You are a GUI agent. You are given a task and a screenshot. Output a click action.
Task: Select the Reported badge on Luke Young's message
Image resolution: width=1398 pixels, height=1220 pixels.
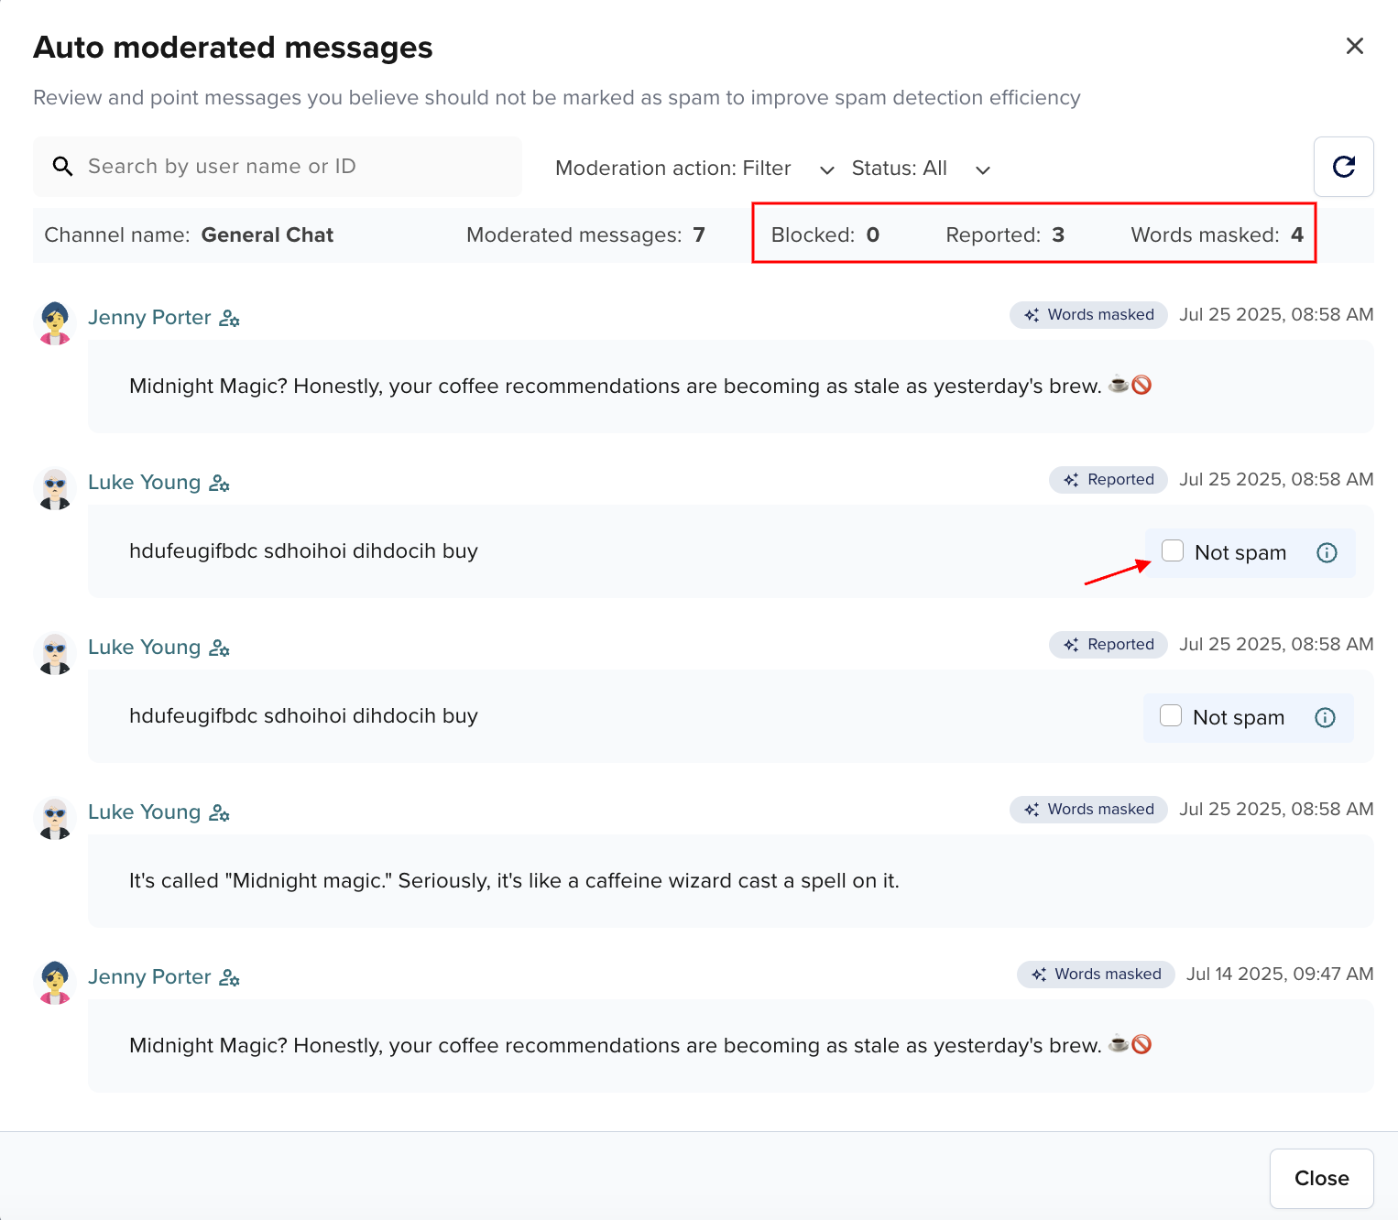(x=1108, y=479)
